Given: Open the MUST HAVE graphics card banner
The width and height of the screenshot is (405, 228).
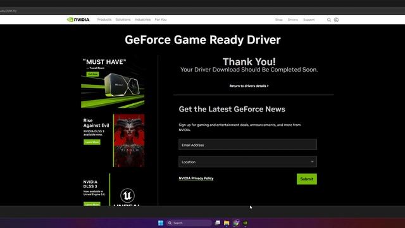Looking at the screenshot, I should pyautogui.click(x=113, y=82).
